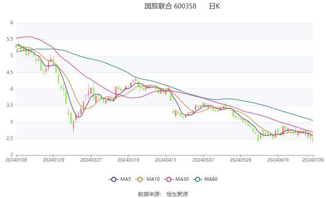This screenshot has height=198, width=326.
Task: Click the chart title 国旅联合 600358
Action: point(170,6)
